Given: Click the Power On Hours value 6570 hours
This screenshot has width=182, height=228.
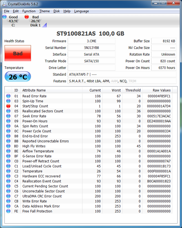Looking at the screenshot, I should click(164, 68).
